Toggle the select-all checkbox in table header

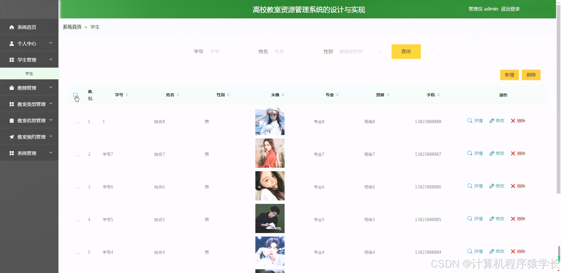(x=76, y=95)
